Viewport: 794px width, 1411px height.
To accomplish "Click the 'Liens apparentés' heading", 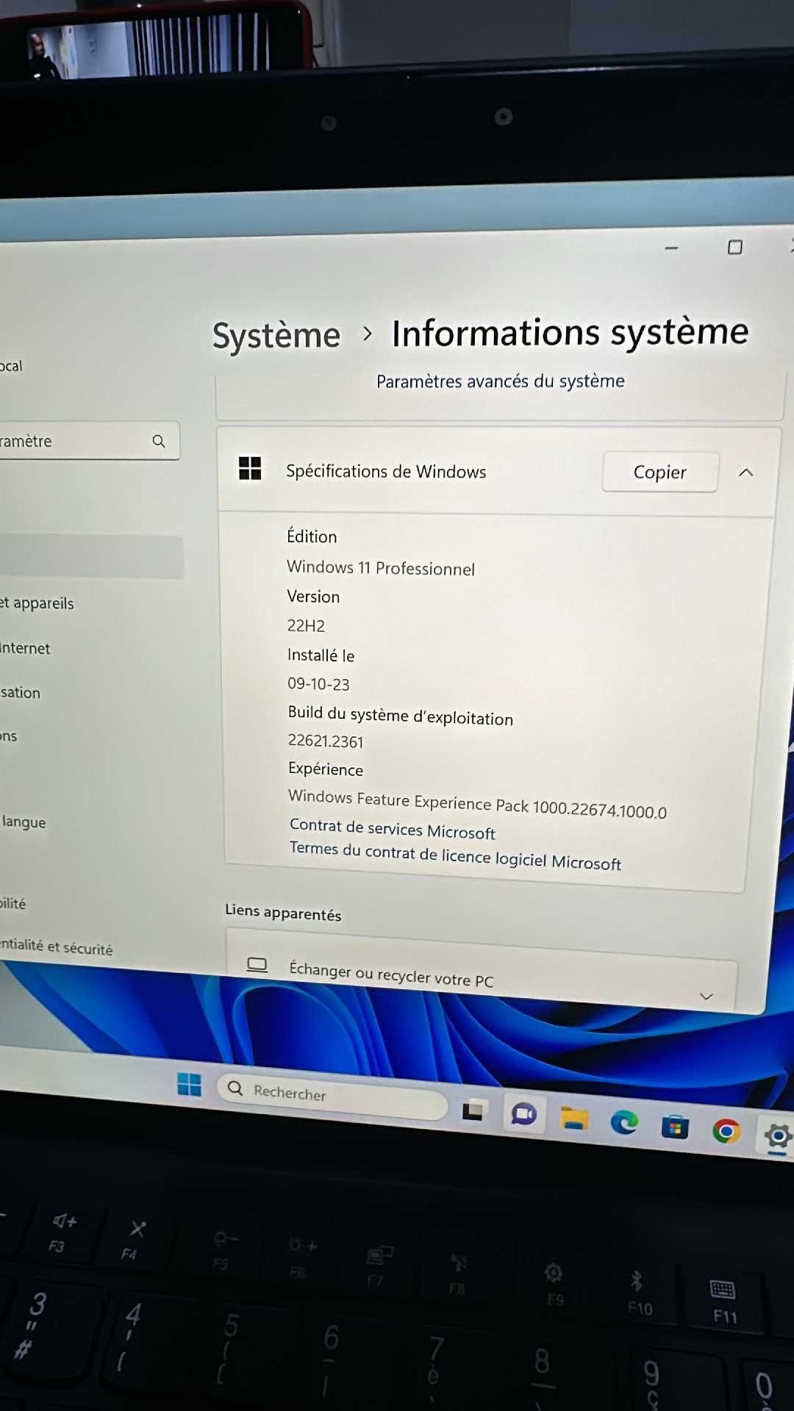I will coord(283,912).
